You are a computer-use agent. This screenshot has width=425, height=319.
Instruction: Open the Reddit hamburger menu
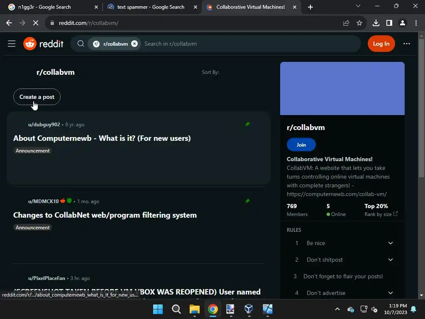pyautogui.click(x=12, y=44)
